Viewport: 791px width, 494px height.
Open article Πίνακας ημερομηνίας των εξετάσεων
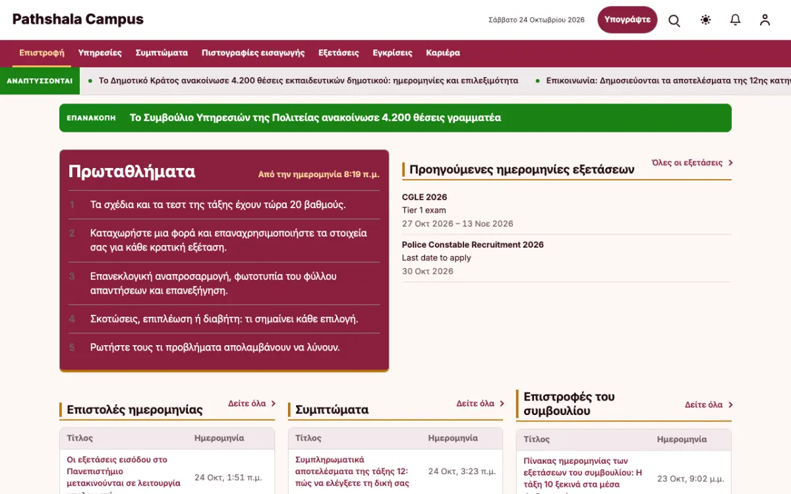[583, 476]
